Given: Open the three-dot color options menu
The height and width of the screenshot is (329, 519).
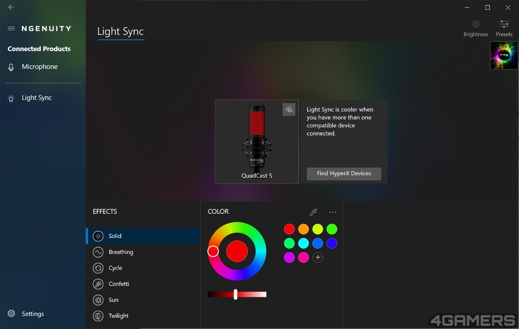Looking at the screenshot, I should coord(333,212).
